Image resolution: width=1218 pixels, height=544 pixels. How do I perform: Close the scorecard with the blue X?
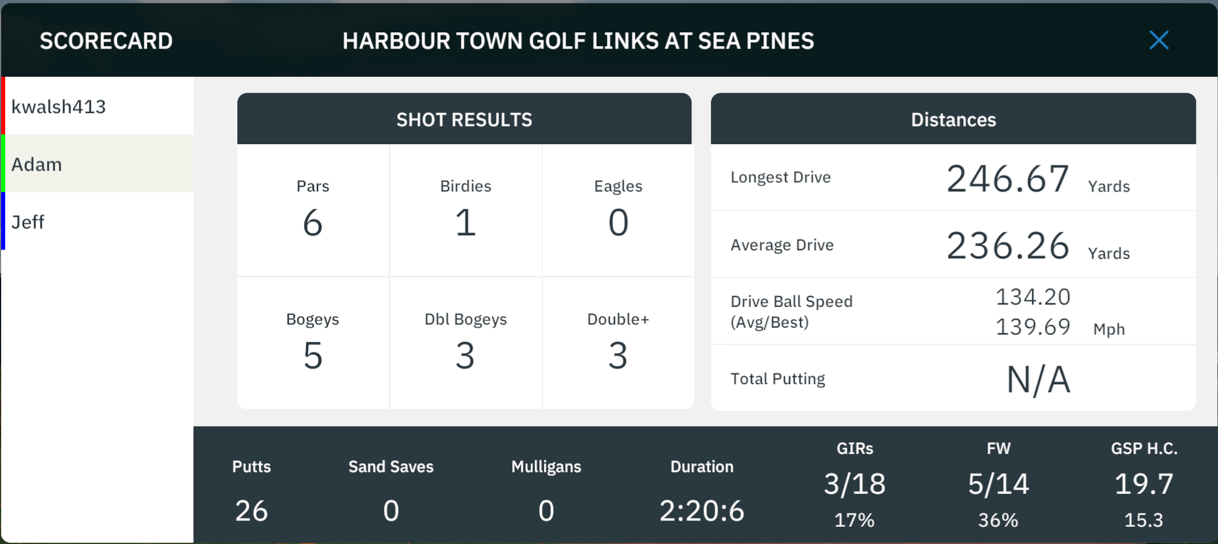pyautogui.click(x=1159, y=40)
